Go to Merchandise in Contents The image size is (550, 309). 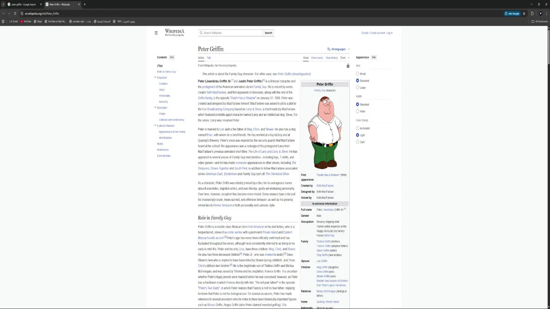[x=165, y=138]
